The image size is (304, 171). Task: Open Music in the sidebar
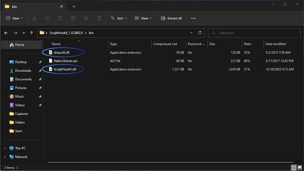19,96
